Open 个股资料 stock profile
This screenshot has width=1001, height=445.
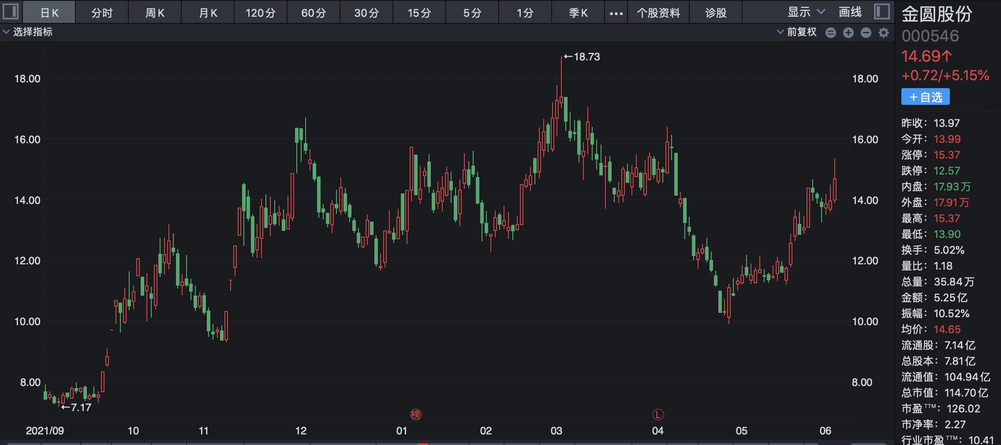click(658, 13)
